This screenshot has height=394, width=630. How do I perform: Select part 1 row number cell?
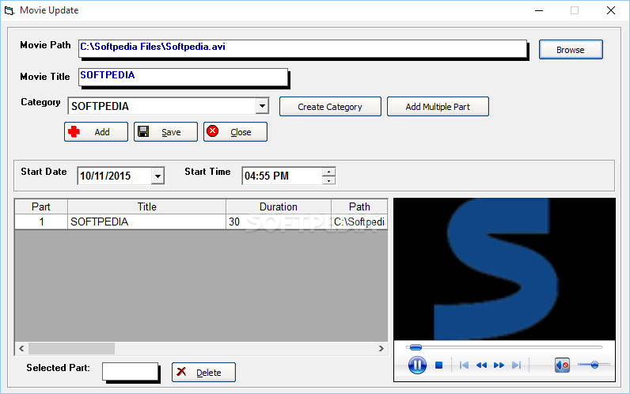[41, 222]
